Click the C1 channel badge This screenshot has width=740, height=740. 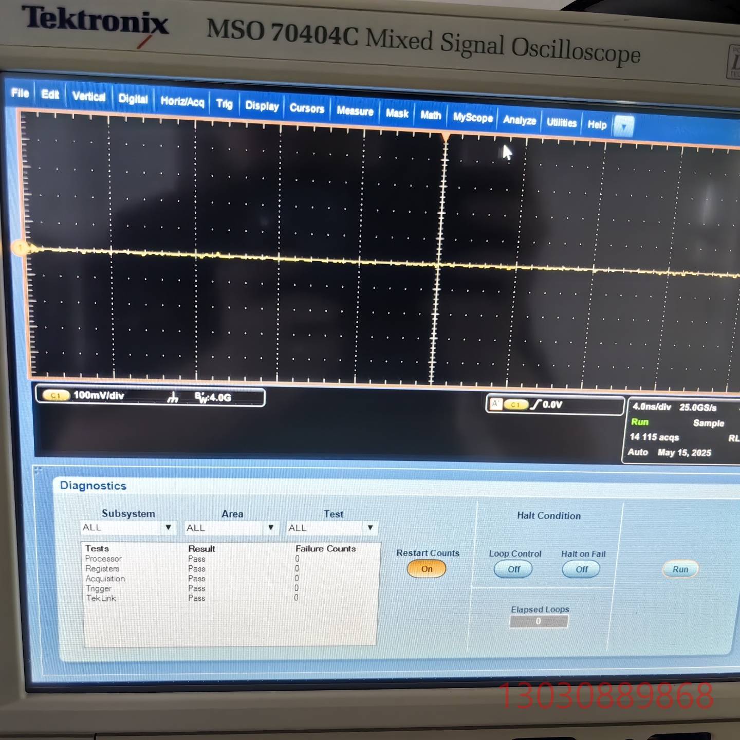point(57,395)
